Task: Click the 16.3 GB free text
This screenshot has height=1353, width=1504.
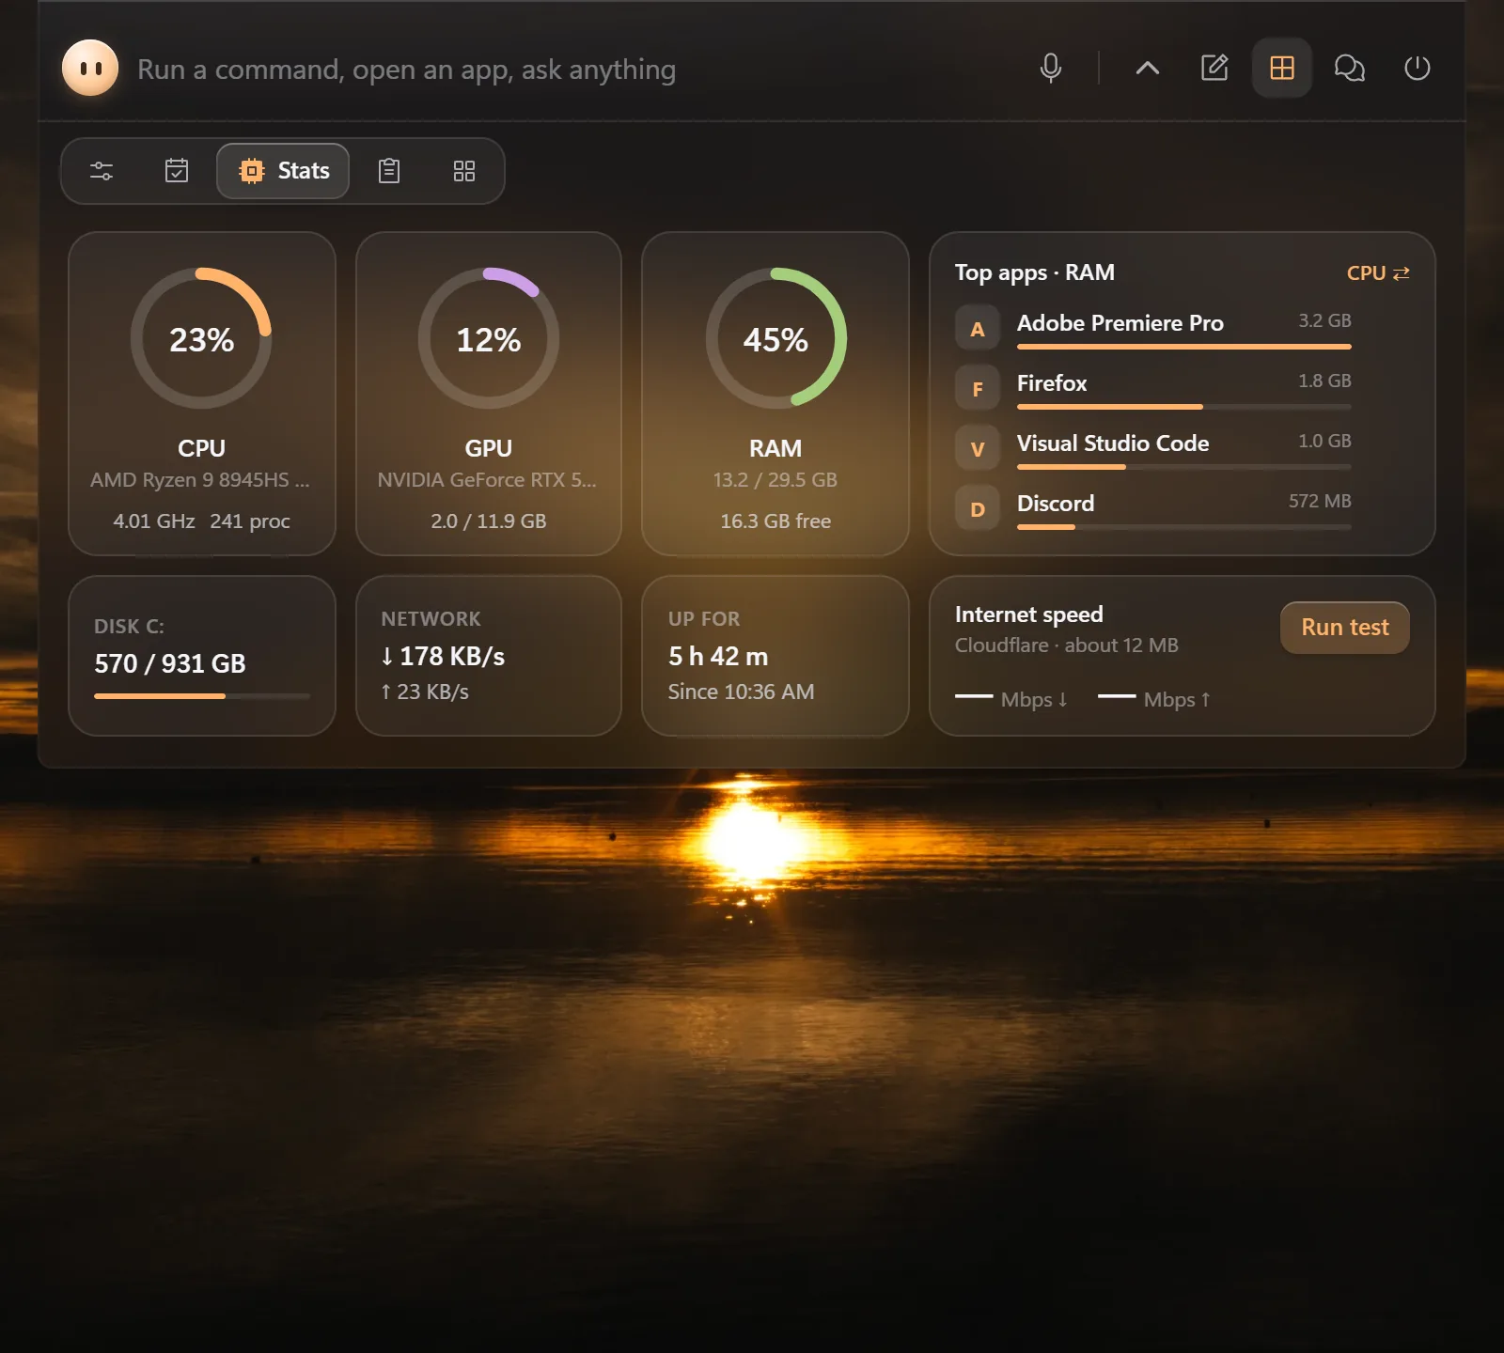Action: tap(775, 521)
